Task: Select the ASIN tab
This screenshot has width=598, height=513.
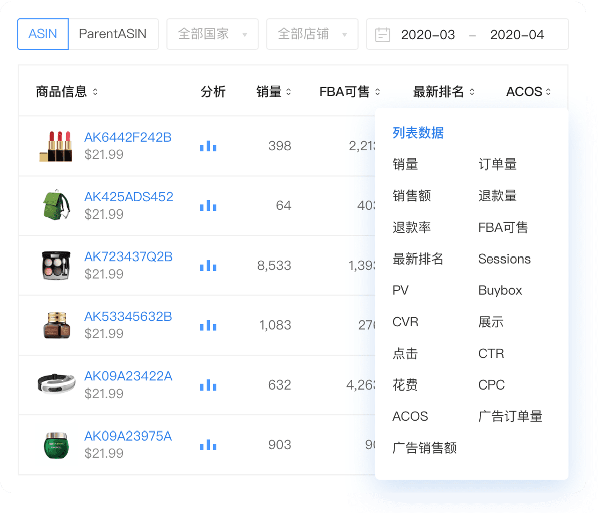Action: point(42,33)
